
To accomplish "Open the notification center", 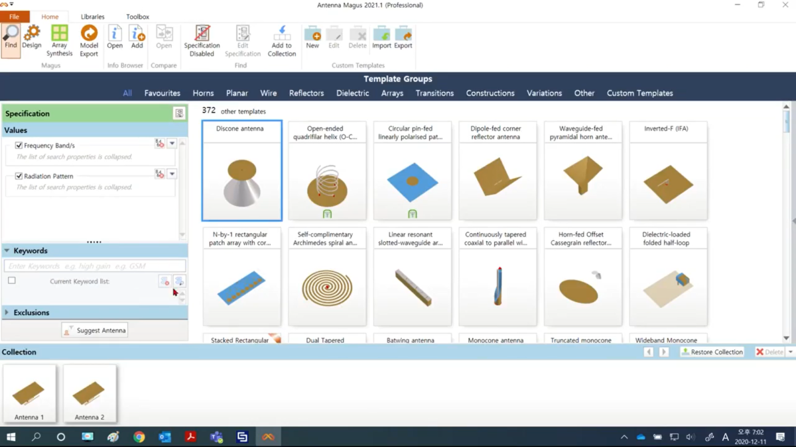I will pos(780,437).
